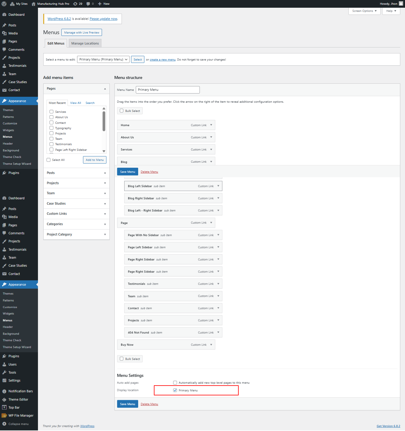Uncheck the Primary Menu display location
405x431 pixels.
175,390
